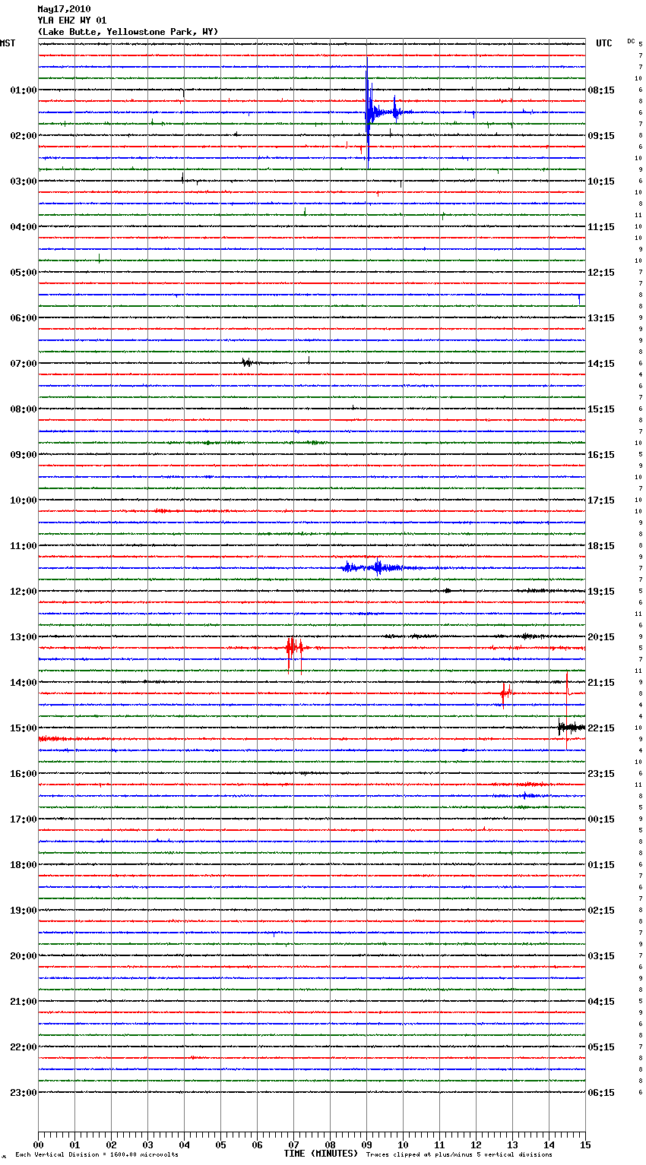The width and height of the screenshot is (646, 1165).
Task: Click "Traces clipped at plus/minus 5 vertical divisions"
Action: 459,1154
